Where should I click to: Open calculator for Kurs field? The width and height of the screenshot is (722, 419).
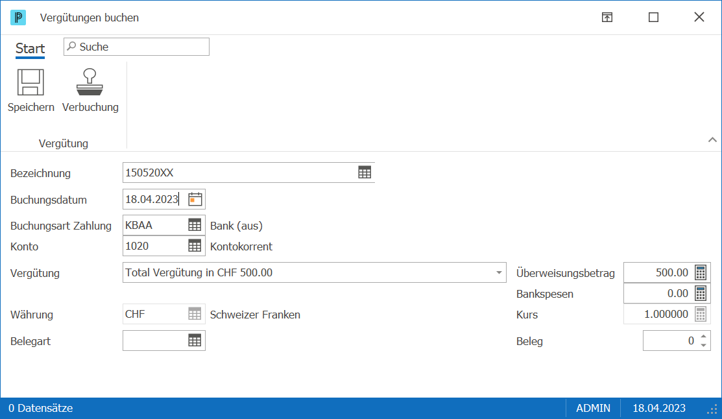point(701,314)
